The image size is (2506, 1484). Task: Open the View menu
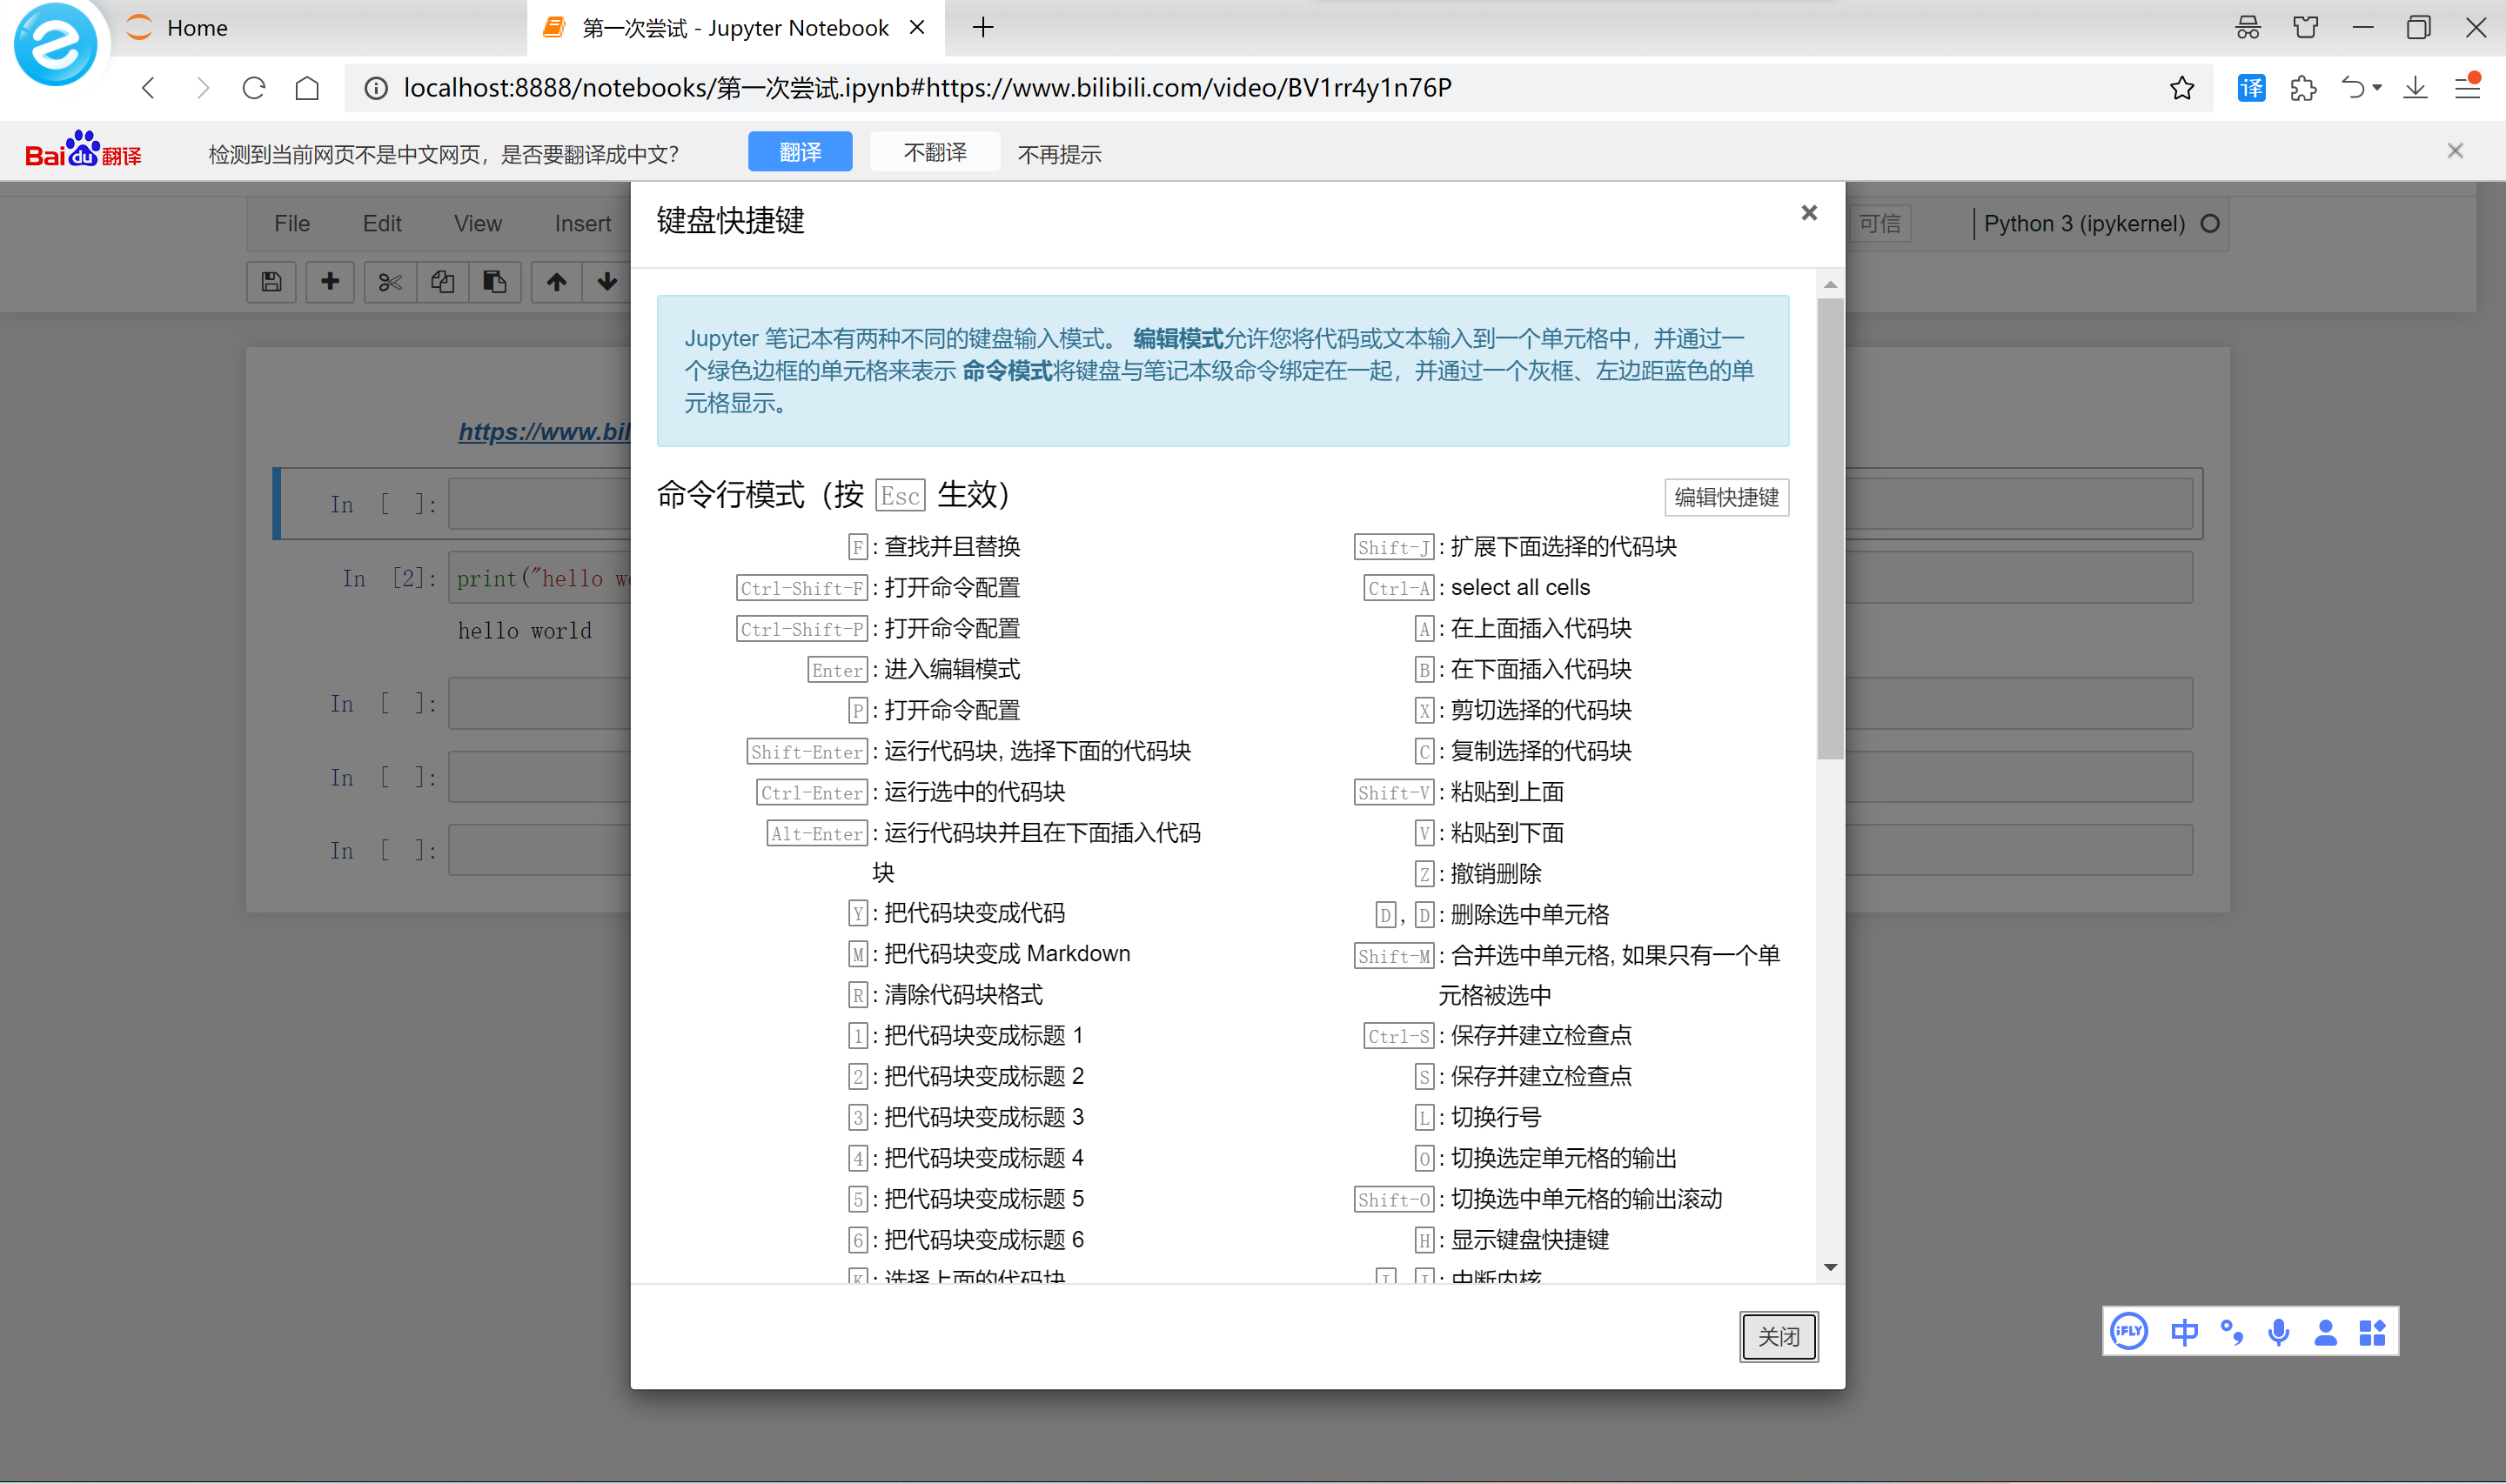pyautogui.click(x=478, y=224)
